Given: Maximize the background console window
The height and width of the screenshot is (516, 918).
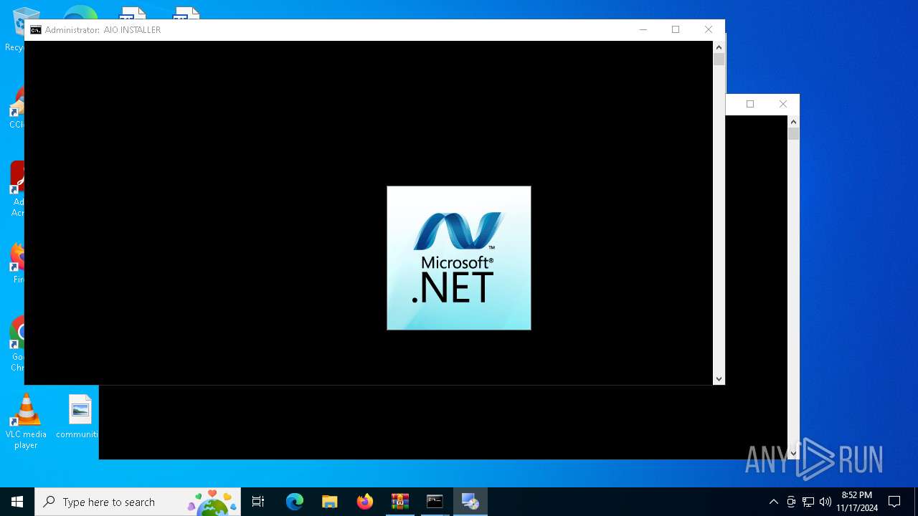Looking at the screenshot, I should (750, 104).
